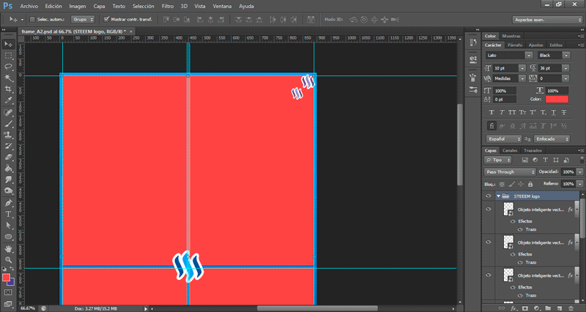
Task: Select the History Brush tool
Action: [8, 146]
